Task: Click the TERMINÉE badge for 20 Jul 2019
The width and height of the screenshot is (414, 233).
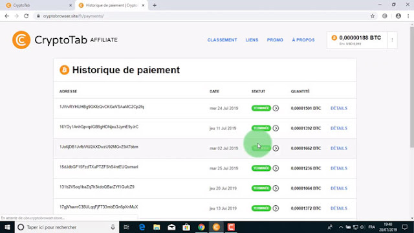Action: coord(261,188)
